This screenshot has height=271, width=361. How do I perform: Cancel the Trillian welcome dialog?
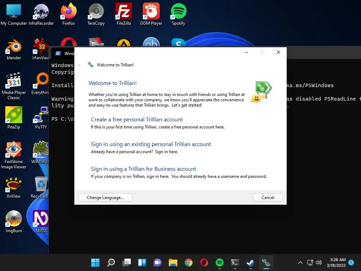pos(268,198)
